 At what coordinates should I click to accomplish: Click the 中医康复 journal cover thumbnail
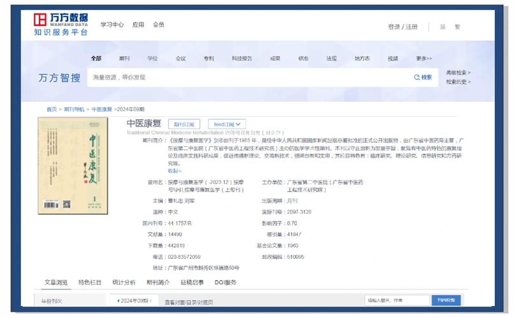tap(73, 166)
